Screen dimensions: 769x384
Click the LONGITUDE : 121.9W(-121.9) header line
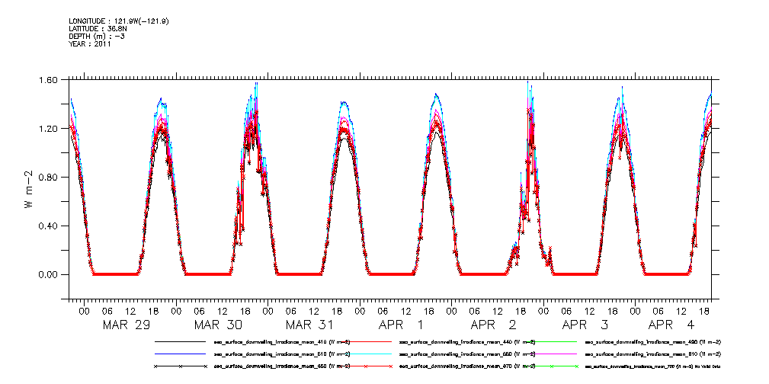[x=119, y=21]
